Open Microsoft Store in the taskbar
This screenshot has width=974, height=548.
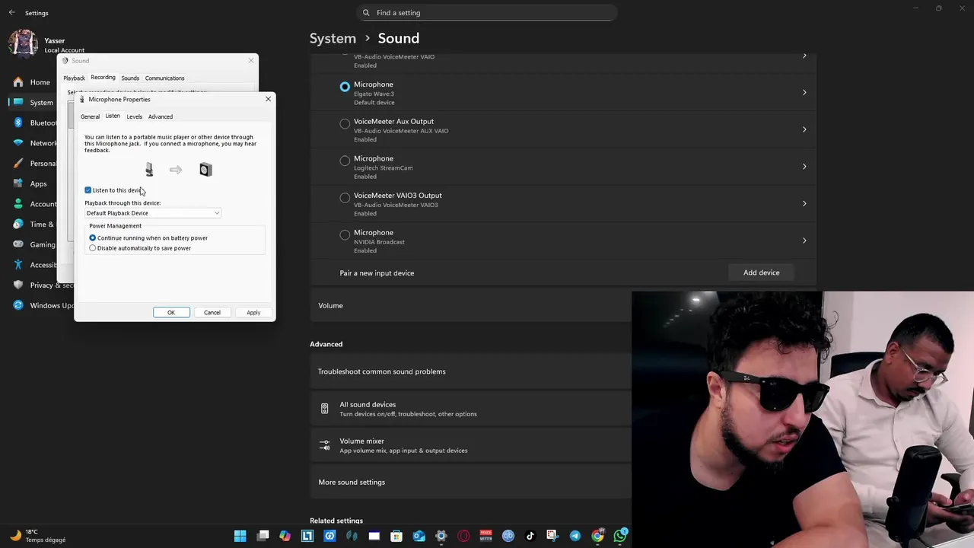pos(396,536)
